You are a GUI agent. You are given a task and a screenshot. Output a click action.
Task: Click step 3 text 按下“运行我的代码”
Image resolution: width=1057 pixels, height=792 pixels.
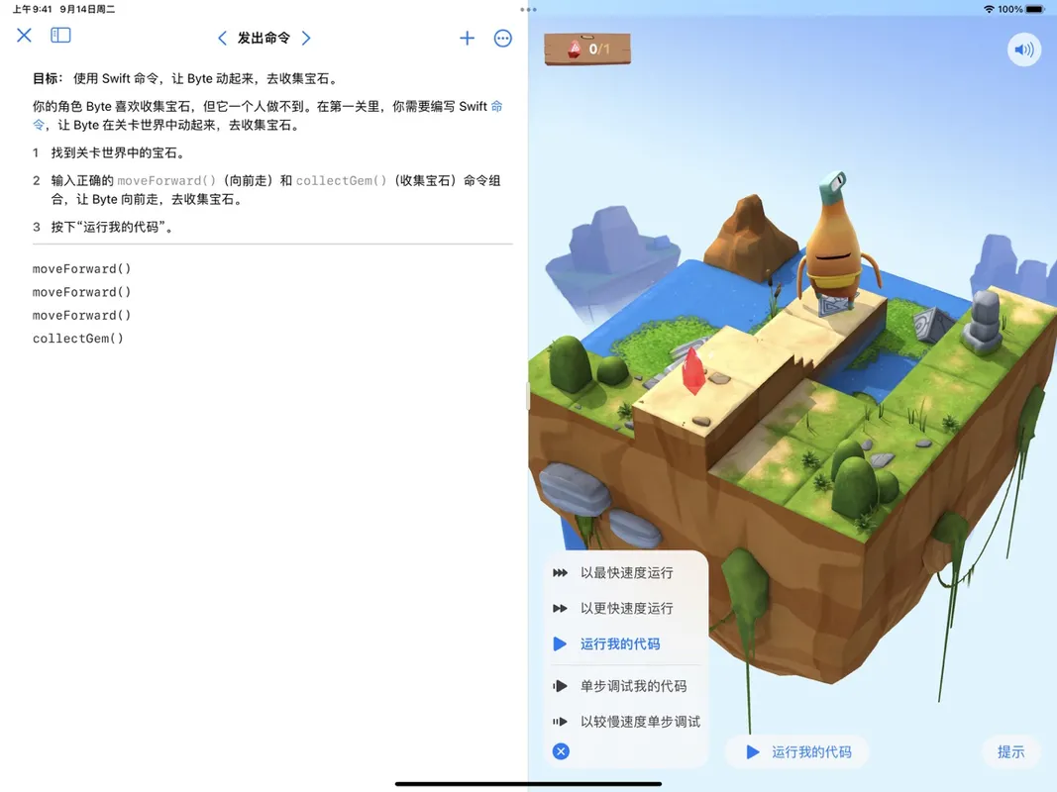[112, 227]
